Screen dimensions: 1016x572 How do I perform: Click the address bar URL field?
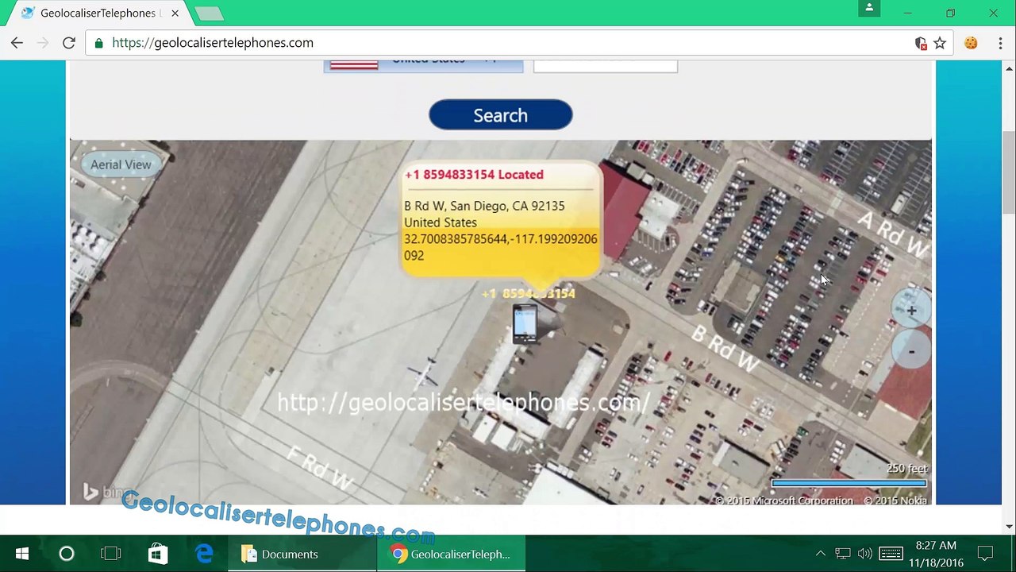[x=508, y=43]
